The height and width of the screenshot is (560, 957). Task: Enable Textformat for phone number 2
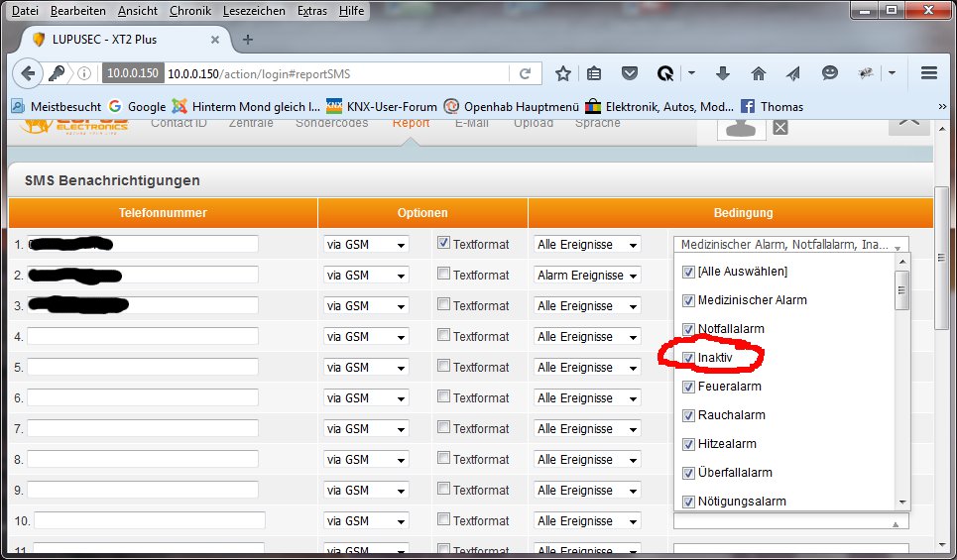tap(444, 275)
